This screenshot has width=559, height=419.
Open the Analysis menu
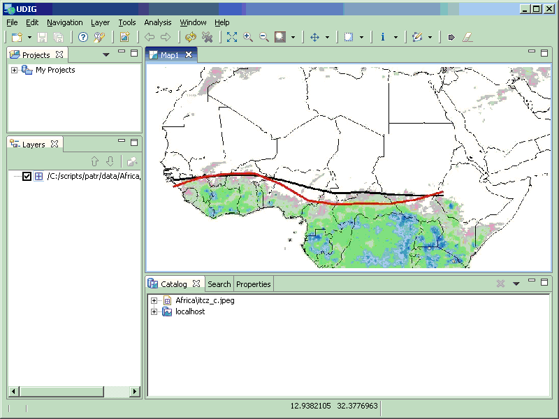point(157,22)
